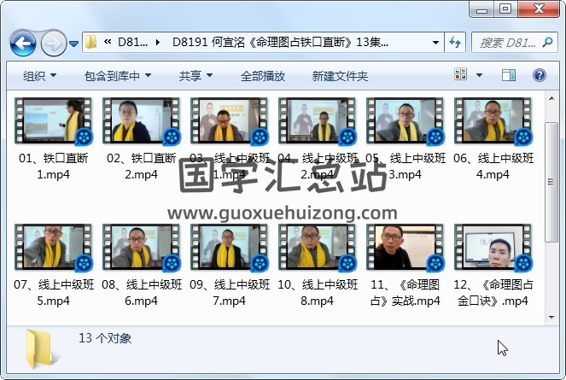
Task: Click the refresh button beside address bar
Action: pyautogui.click(x=454, y=42)
